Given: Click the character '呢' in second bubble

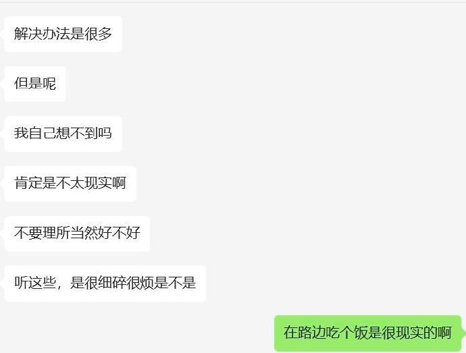Looking at the screenshot, I should point(49,84).
